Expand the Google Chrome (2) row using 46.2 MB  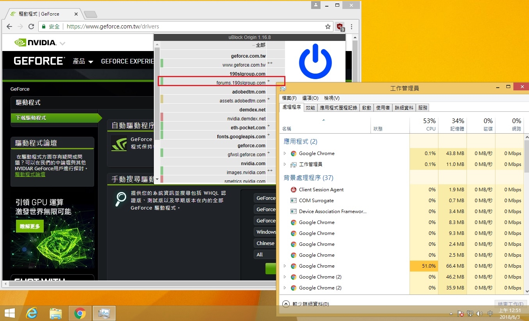(x=285, y=277)
